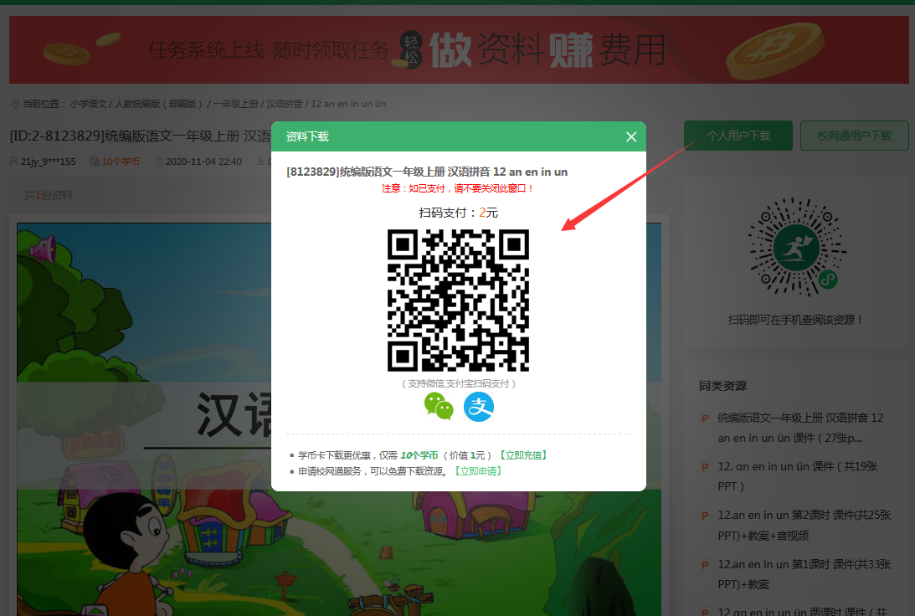Click the 同类资源 section heading
This screenshot has width=915, height=616.
tap(722, 386)
